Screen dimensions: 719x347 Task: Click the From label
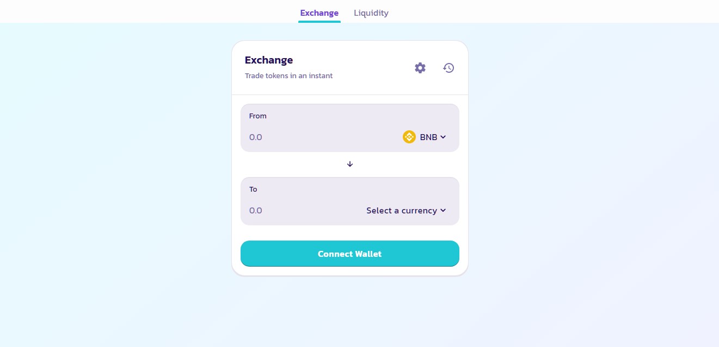coord(258,116)
